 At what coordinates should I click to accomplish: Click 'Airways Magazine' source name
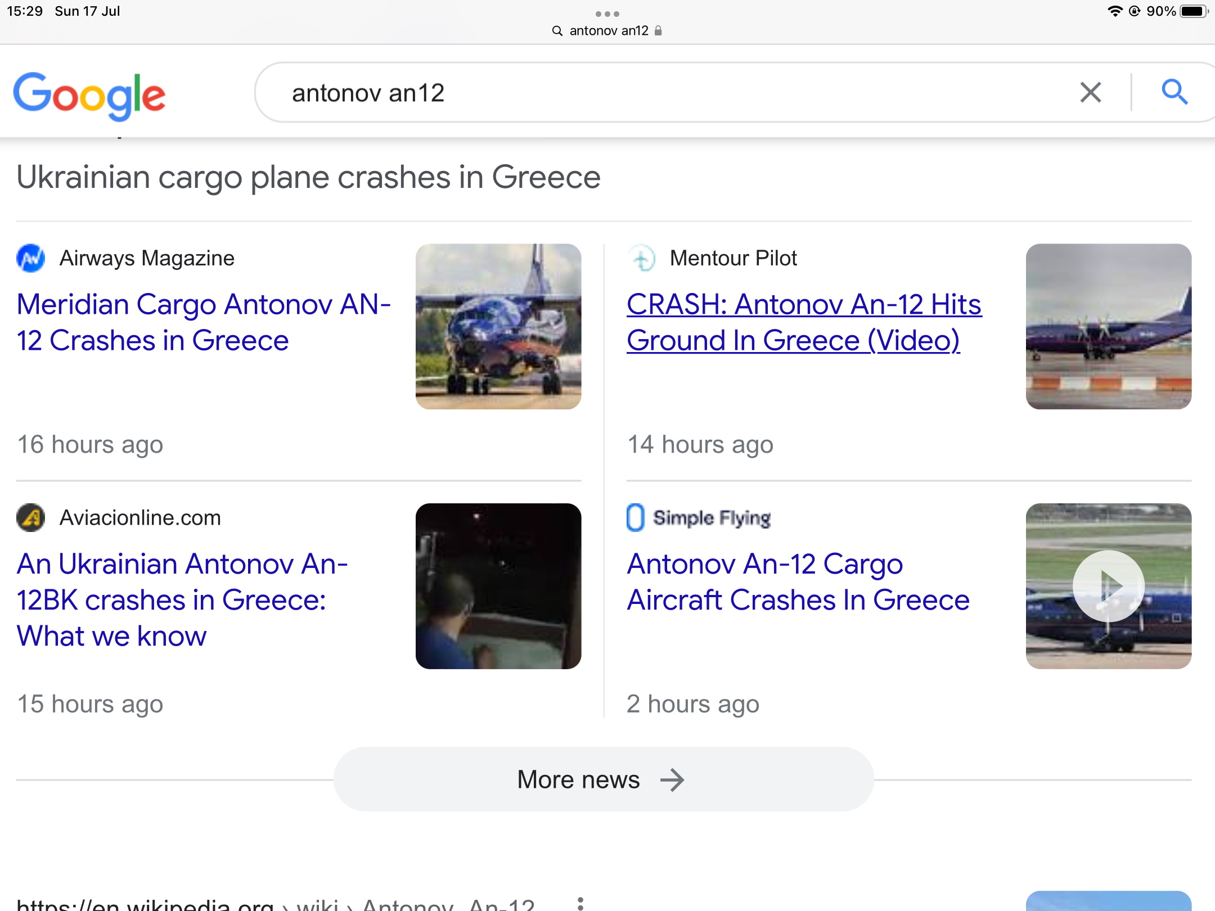click(x=147, y=258)
